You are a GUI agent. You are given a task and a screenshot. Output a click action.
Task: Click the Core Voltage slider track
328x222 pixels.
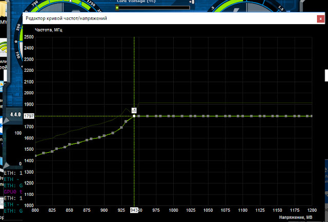pos(153,8)
